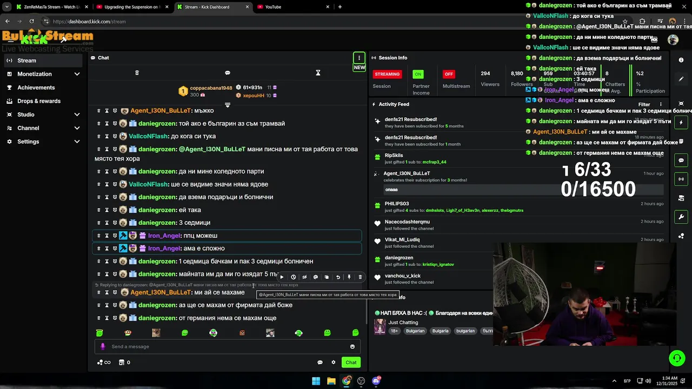Image resolution: width=692 pixels, height=389 pixels.
Task: Open the emoji picker in message field
Action: (352, 346)
